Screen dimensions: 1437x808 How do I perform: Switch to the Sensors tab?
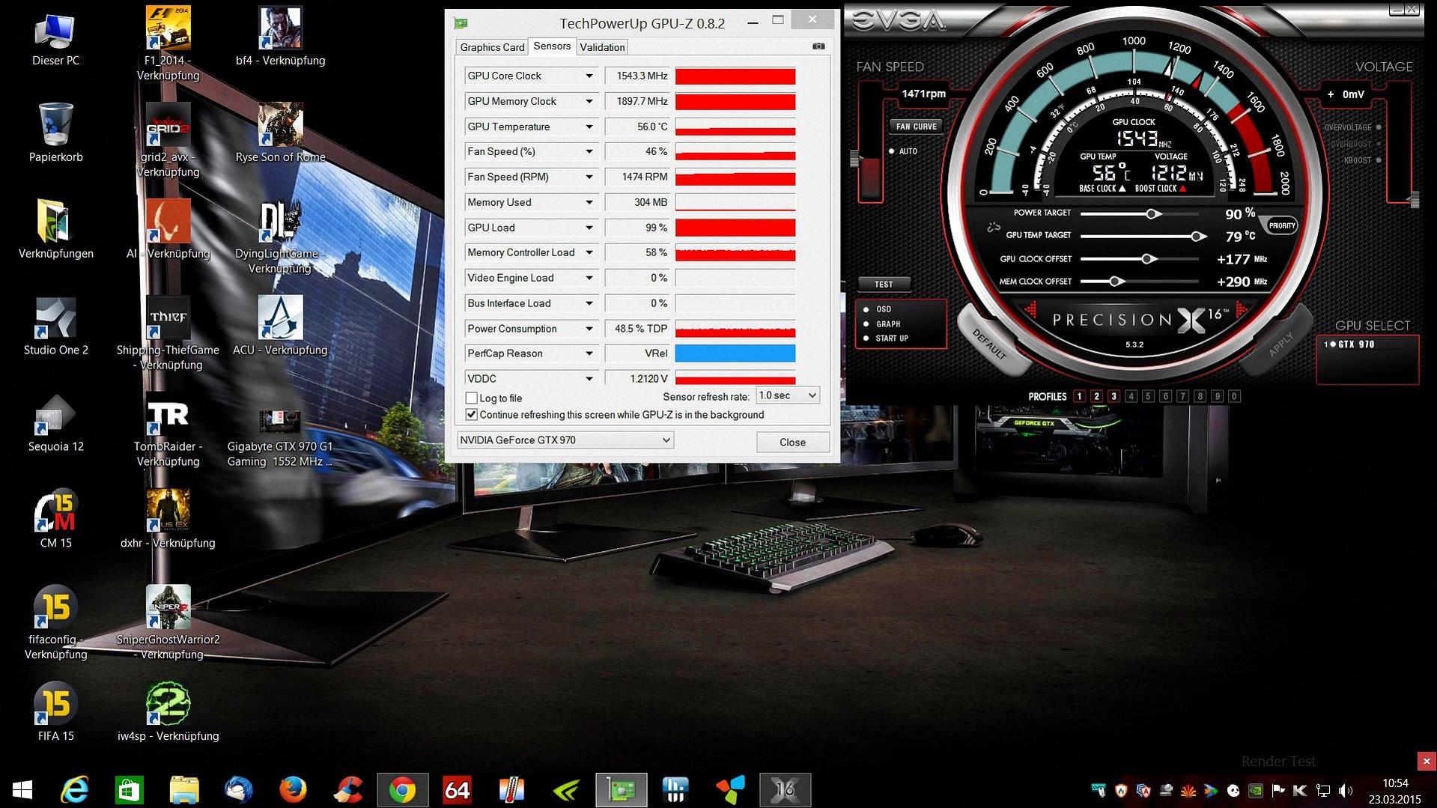552,46
